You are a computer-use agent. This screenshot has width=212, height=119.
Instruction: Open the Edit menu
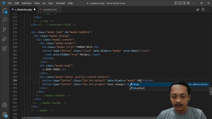point(17,3)
